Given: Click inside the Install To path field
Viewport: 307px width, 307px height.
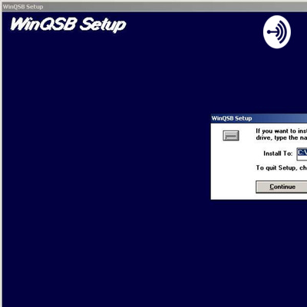Looking at the screenshot, I should click(x=302, y=154).
